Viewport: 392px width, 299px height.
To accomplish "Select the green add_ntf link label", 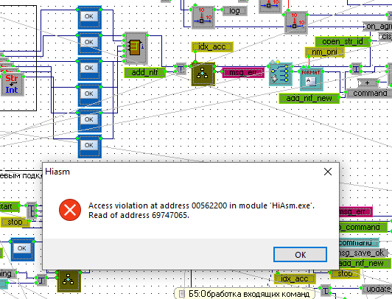I will tap(144, 72).
